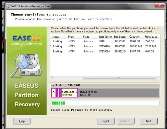Click the green recovery progress bar
The height and width of the screenshot is (129, 167).
point(105,103)
